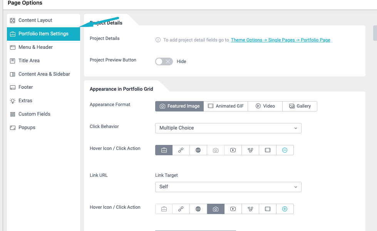
Task: Set Appearance Format to Animated GIF
Action: tap(226, 106)
